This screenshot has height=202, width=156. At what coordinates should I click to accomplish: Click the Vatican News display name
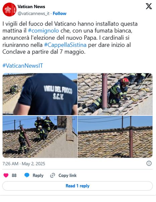pyautogui.click(x=31, y=7)
